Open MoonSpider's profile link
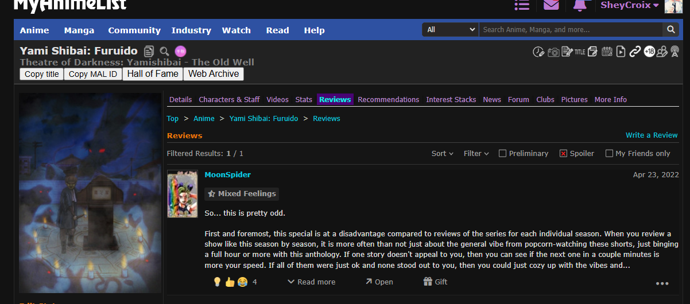The image size is (690, 304). (228, 175)
